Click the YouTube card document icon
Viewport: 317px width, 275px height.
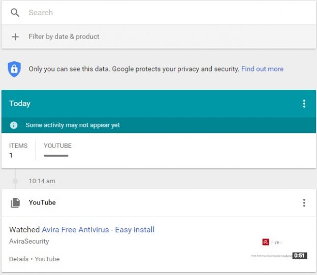coord(15,203)
